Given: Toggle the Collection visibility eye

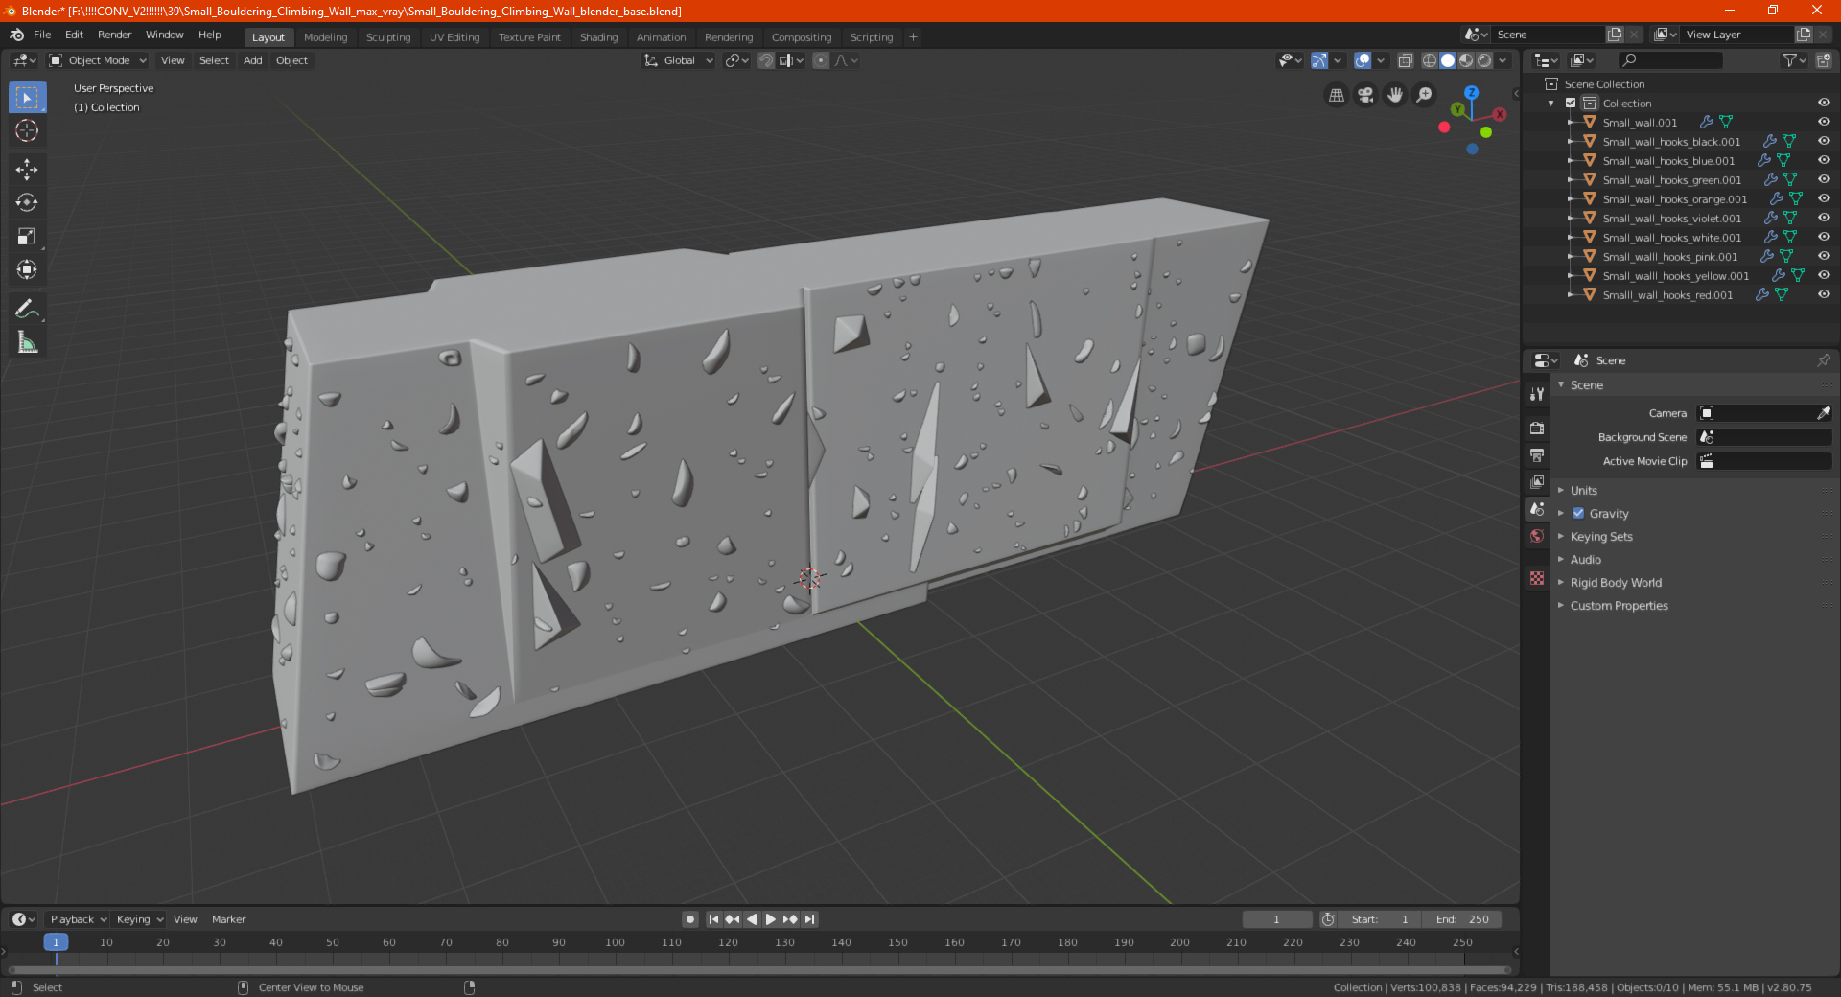Looking at the screenshot, I should 1824,103.
